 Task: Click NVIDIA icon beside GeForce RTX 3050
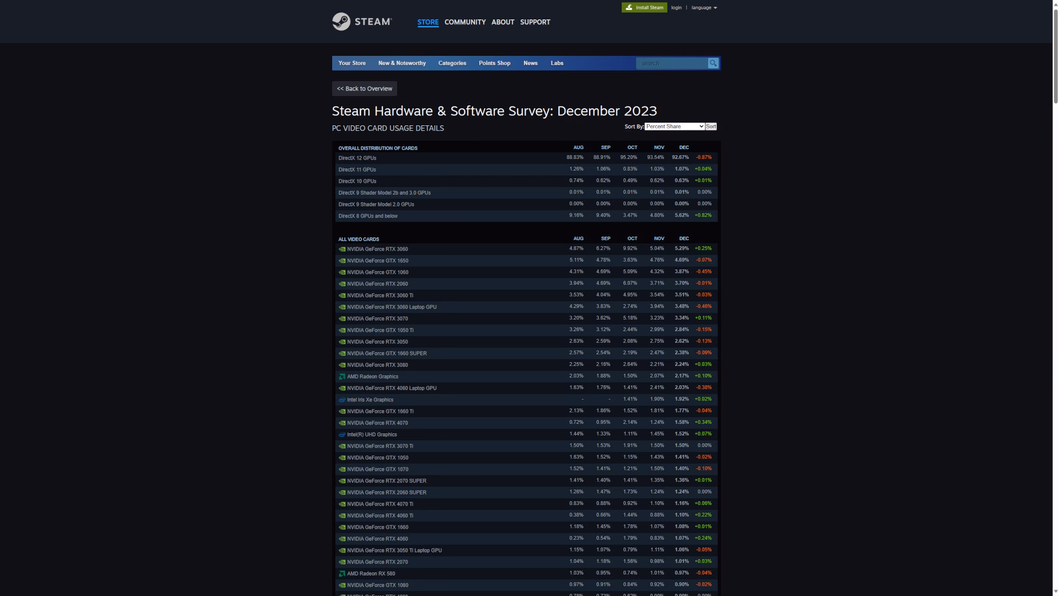pos(342,342)
